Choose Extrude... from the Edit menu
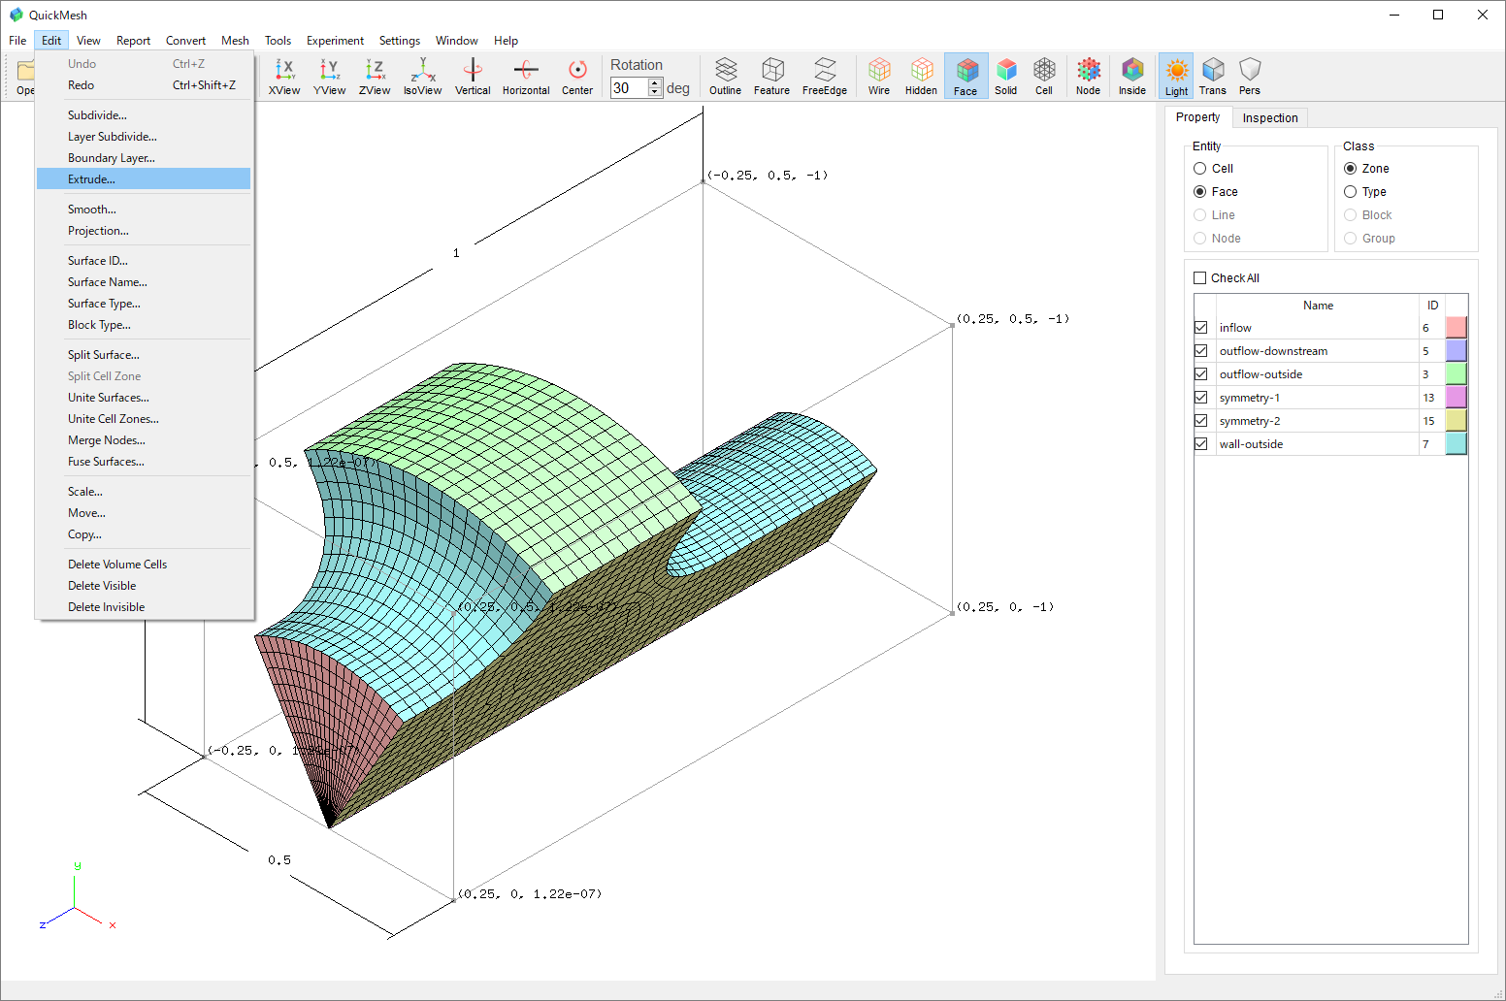 pyautogui.click(x=91, y=179)
